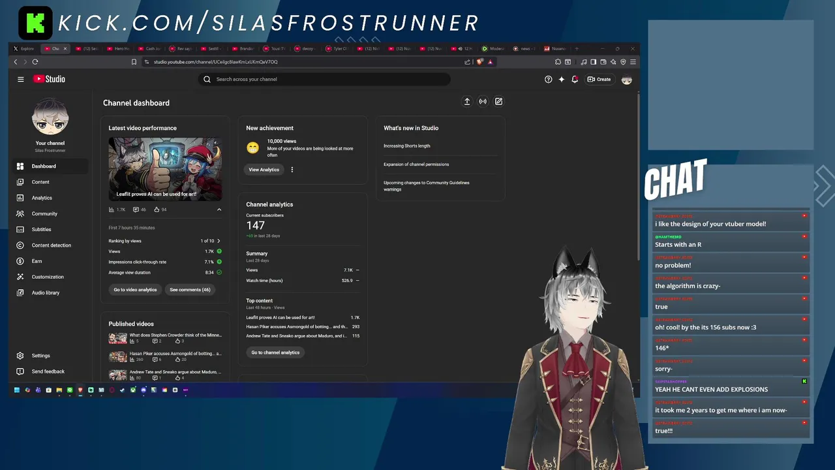Collapse the latest video stats chevron
The height and width of the screenshot is (470, 835).
[219, 210]
